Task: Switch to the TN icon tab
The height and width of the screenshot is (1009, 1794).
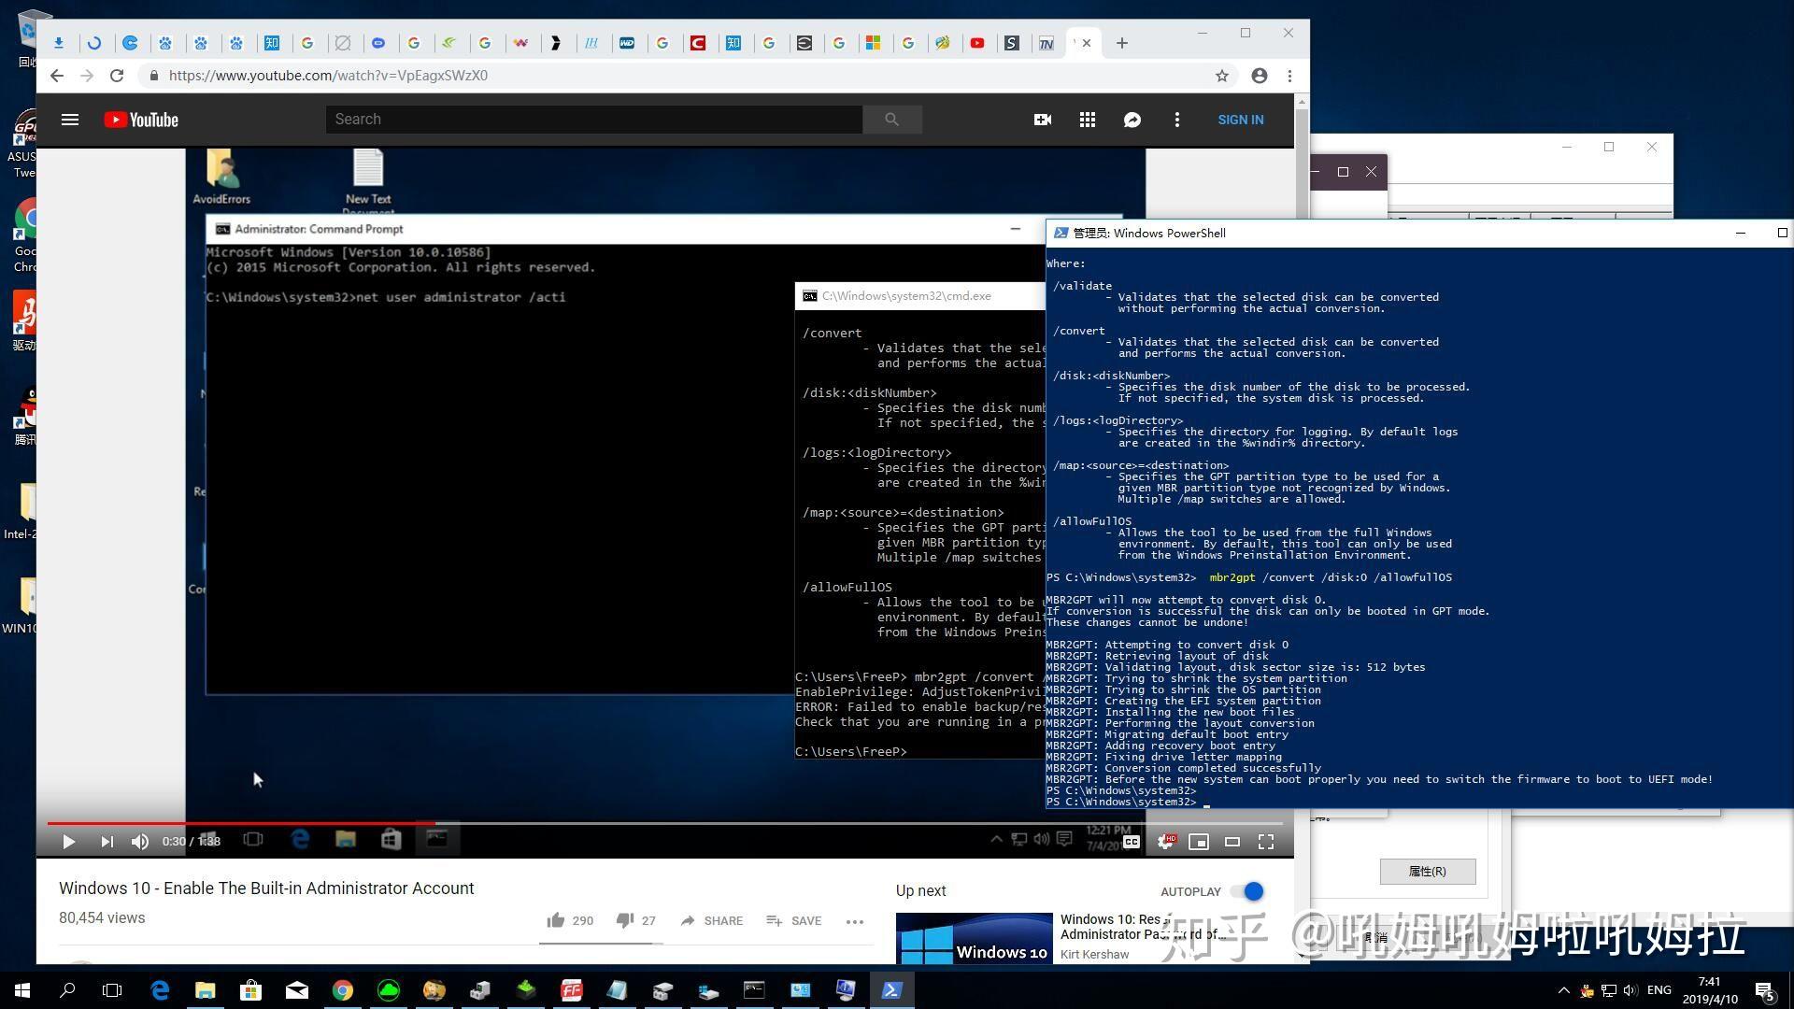Action: click(x=1046, y=43)
